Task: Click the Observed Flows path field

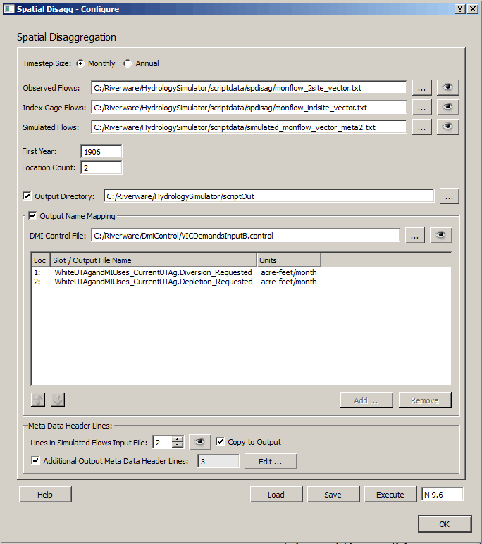Action: [249, 88]
